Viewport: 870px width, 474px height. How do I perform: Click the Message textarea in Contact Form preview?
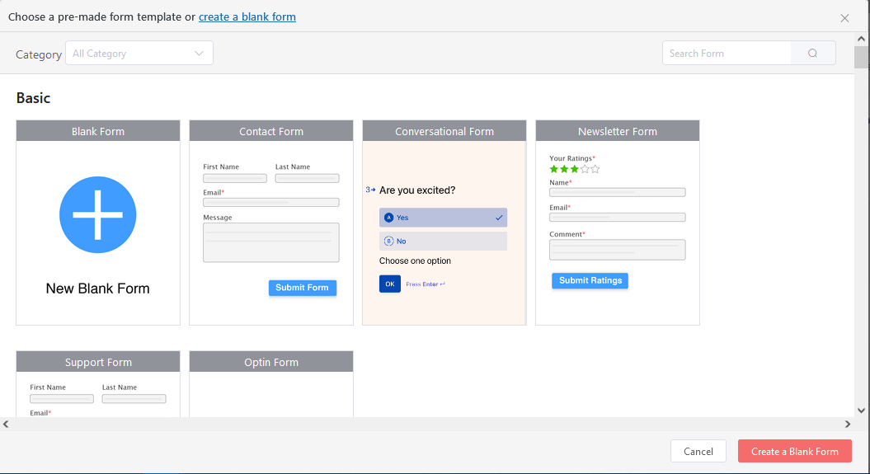point(271,242)
